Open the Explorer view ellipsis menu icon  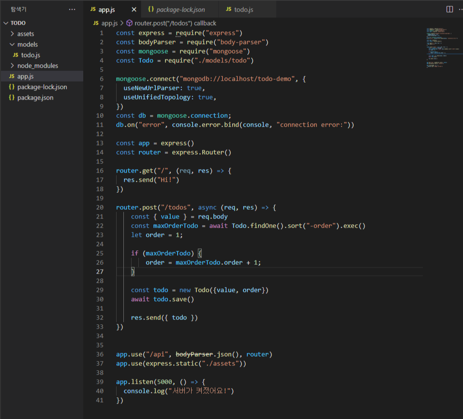click(x=72, y=9)
